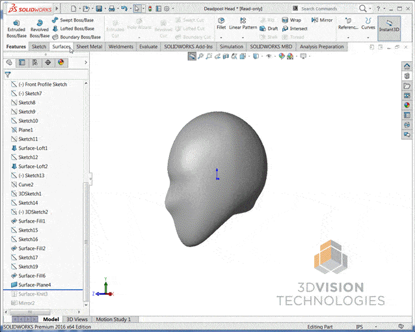Click the Save icon in title bar
Viewport: 415px width, 332px height.
(99, 8)
